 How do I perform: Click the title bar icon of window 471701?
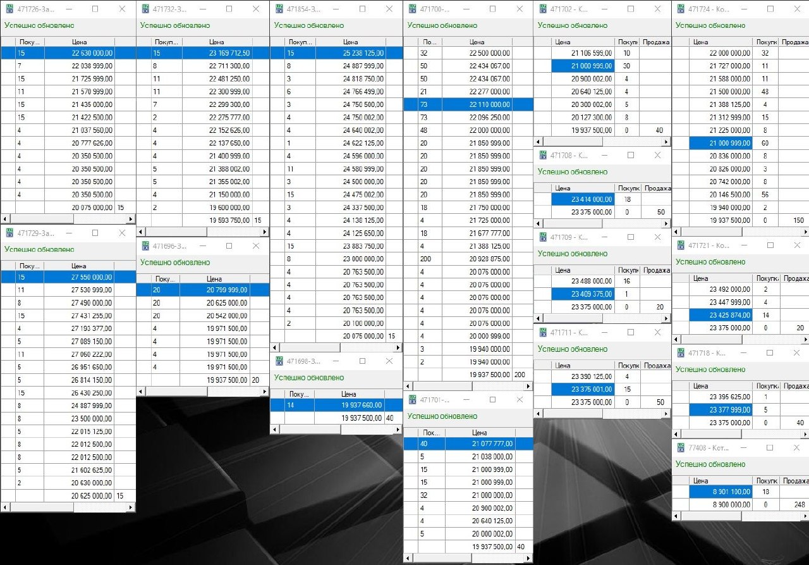point(412,400)
